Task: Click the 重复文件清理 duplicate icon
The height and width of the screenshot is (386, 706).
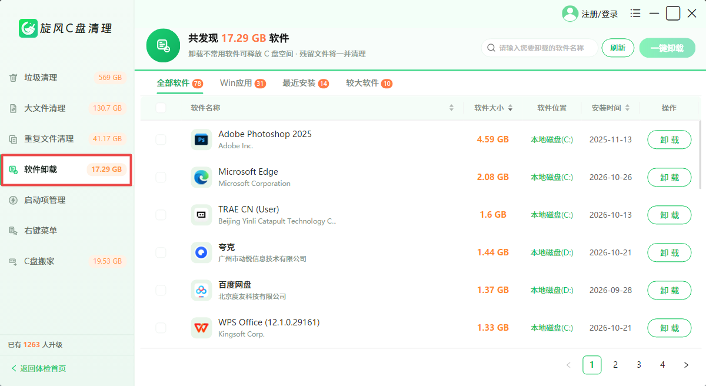Action: (x=13, y=139)
